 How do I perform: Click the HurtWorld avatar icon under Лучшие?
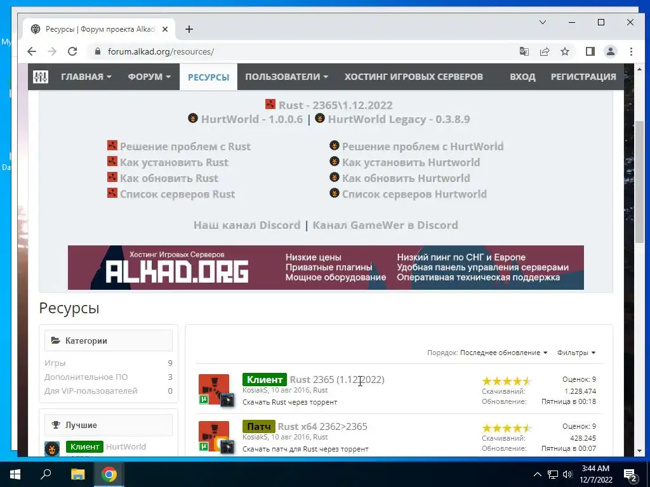pos(52,449)
